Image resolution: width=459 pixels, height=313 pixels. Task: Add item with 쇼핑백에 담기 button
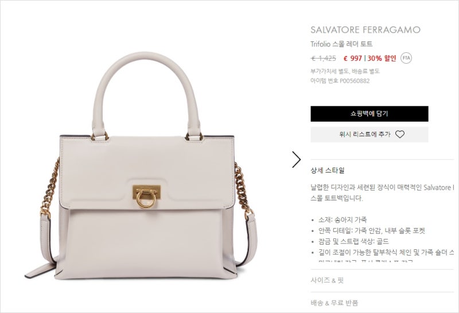point(369,114)
